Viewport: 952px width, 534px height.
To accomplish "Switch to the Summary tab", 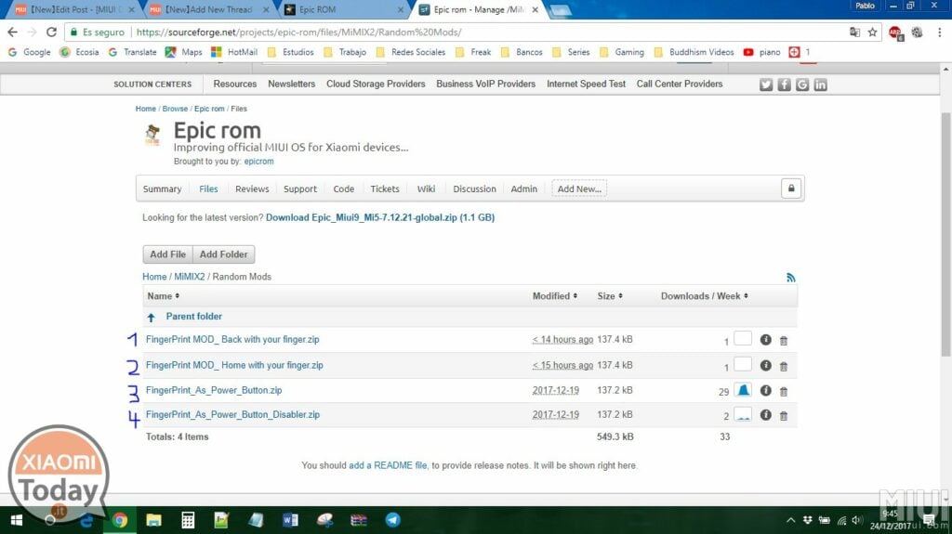I will (162, 189).
